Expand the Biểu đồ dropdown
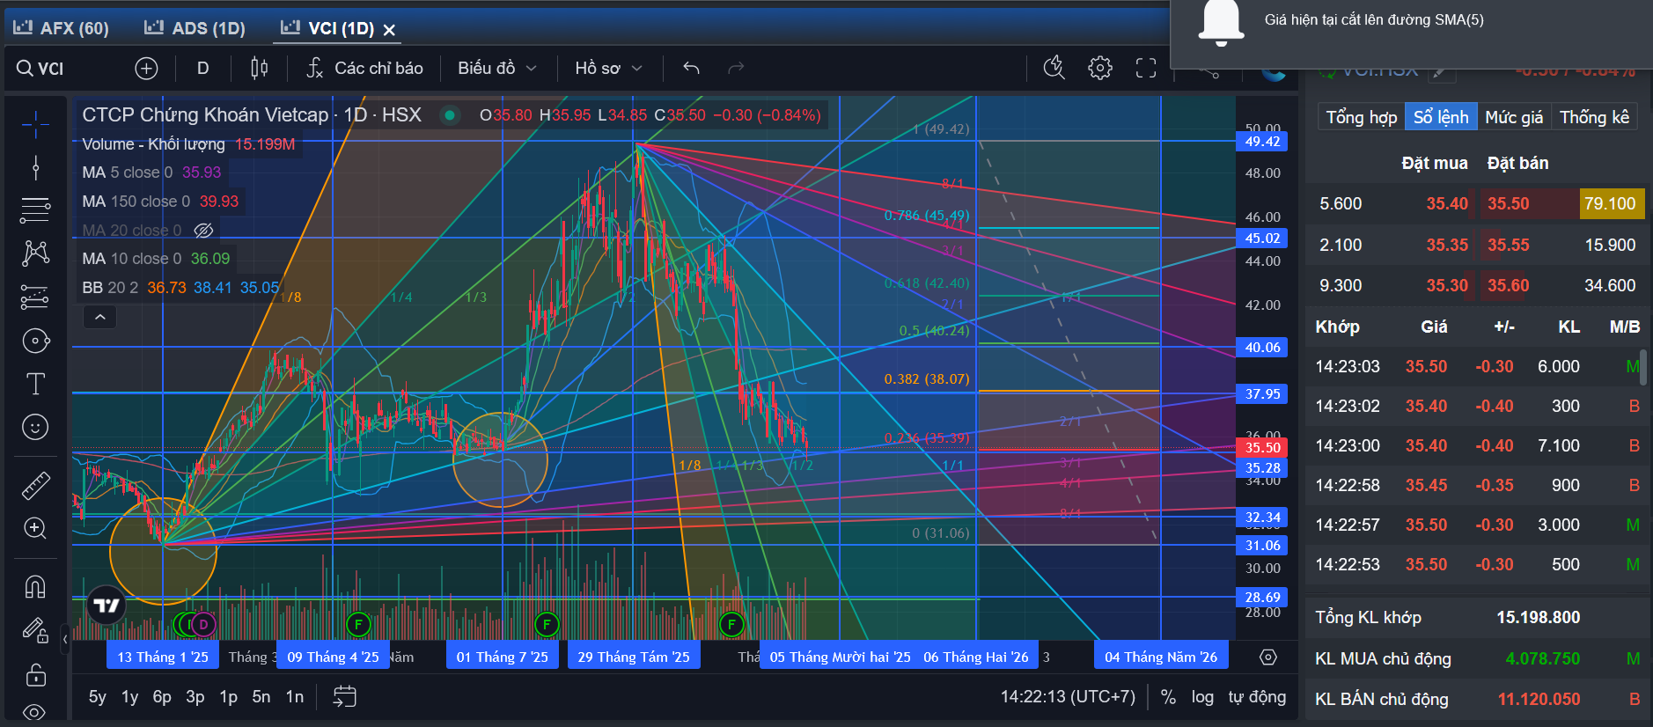The image size is (1653, 727). pos(497,68)
